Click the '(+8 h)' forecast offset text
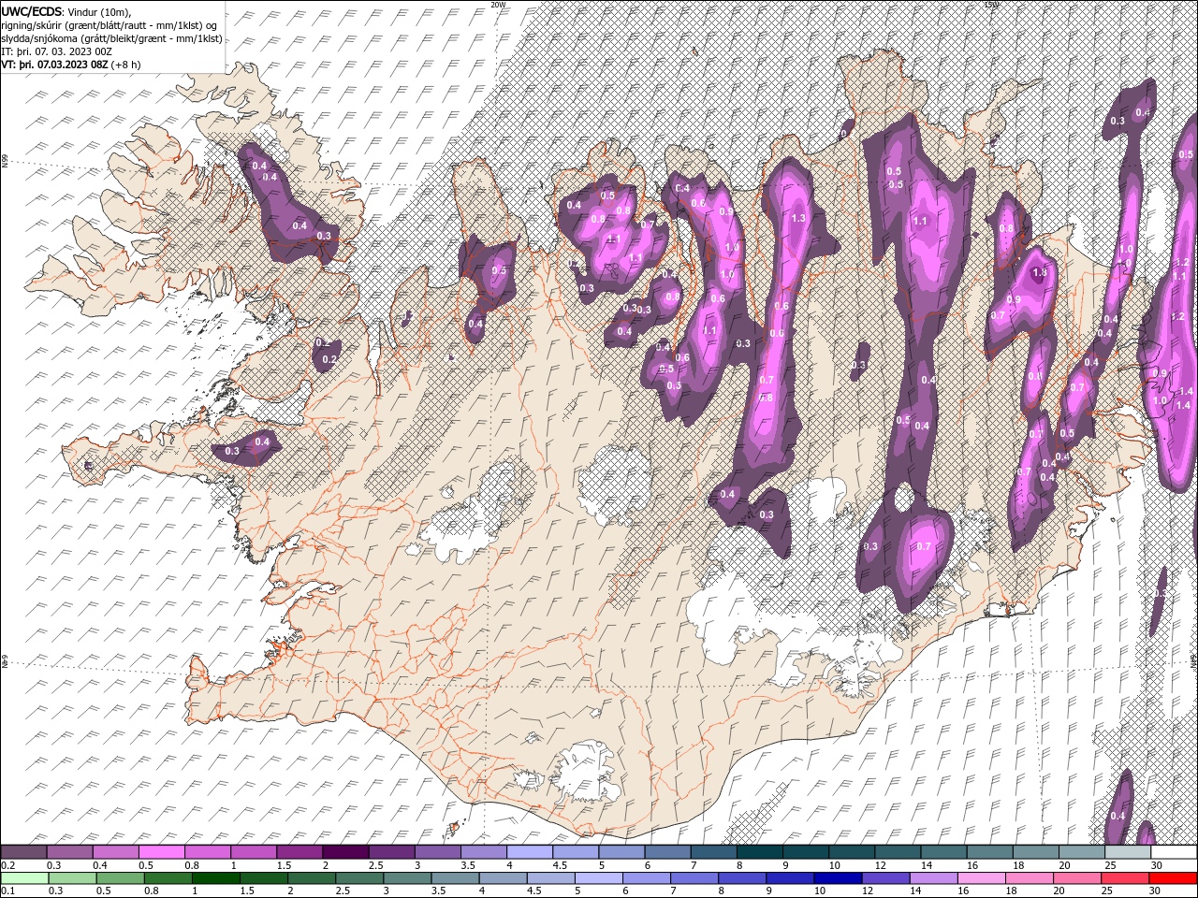The image size is (1198, 898). coord(125,65)
